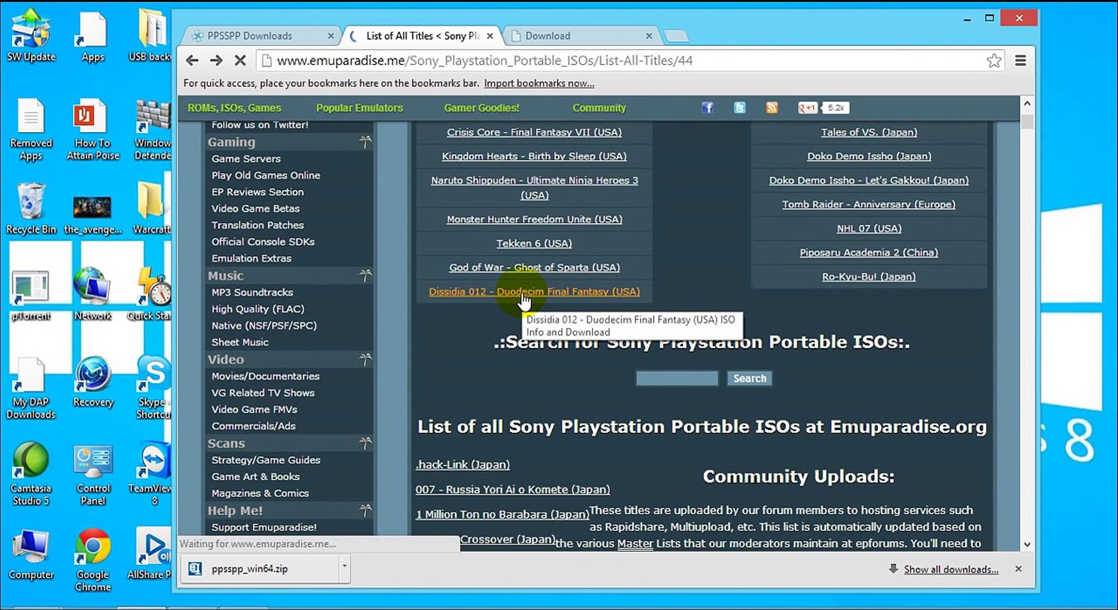1118x610 pixels.
Task: Click the page scrollbar down arrow
Action: pyautogui.click(x=1027, y=544)
